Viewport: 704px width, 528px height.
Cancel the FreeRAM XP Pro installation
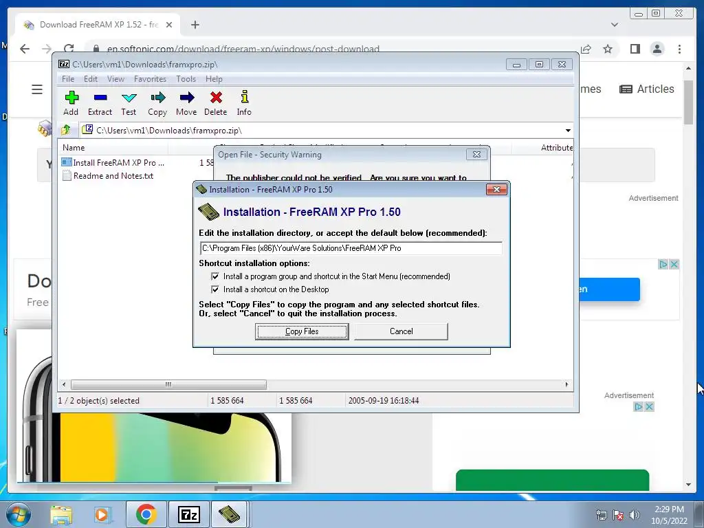(x=401, y=331)
